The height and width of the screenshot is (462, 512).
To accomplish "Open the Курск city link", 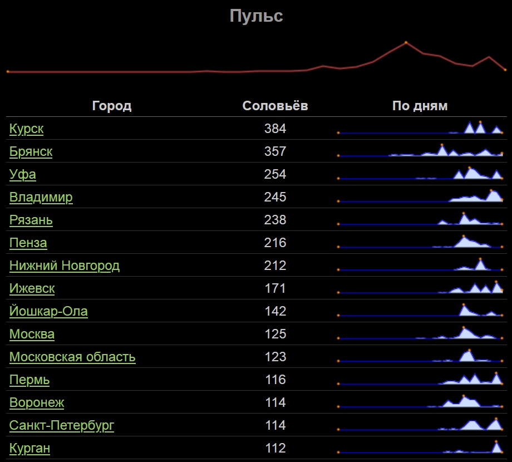I will coord(26,129).
